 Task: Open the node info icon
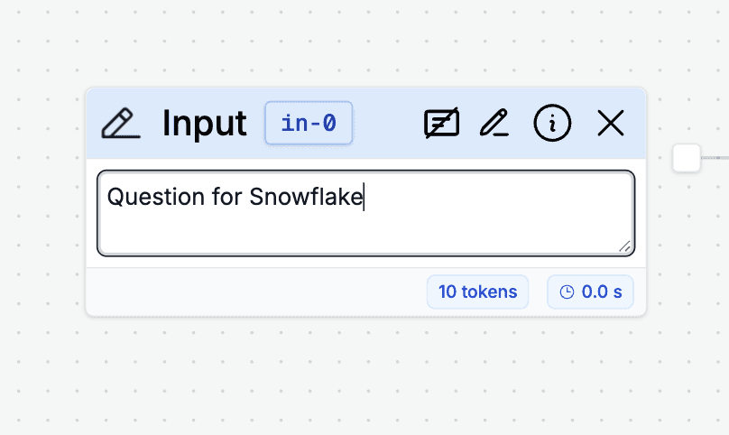click(x=552, y=124)
